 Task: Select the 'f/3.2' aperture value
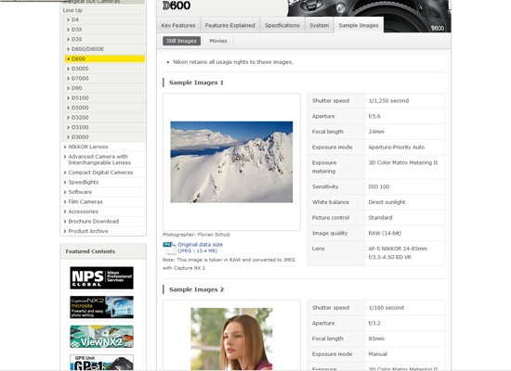(374, 323)
